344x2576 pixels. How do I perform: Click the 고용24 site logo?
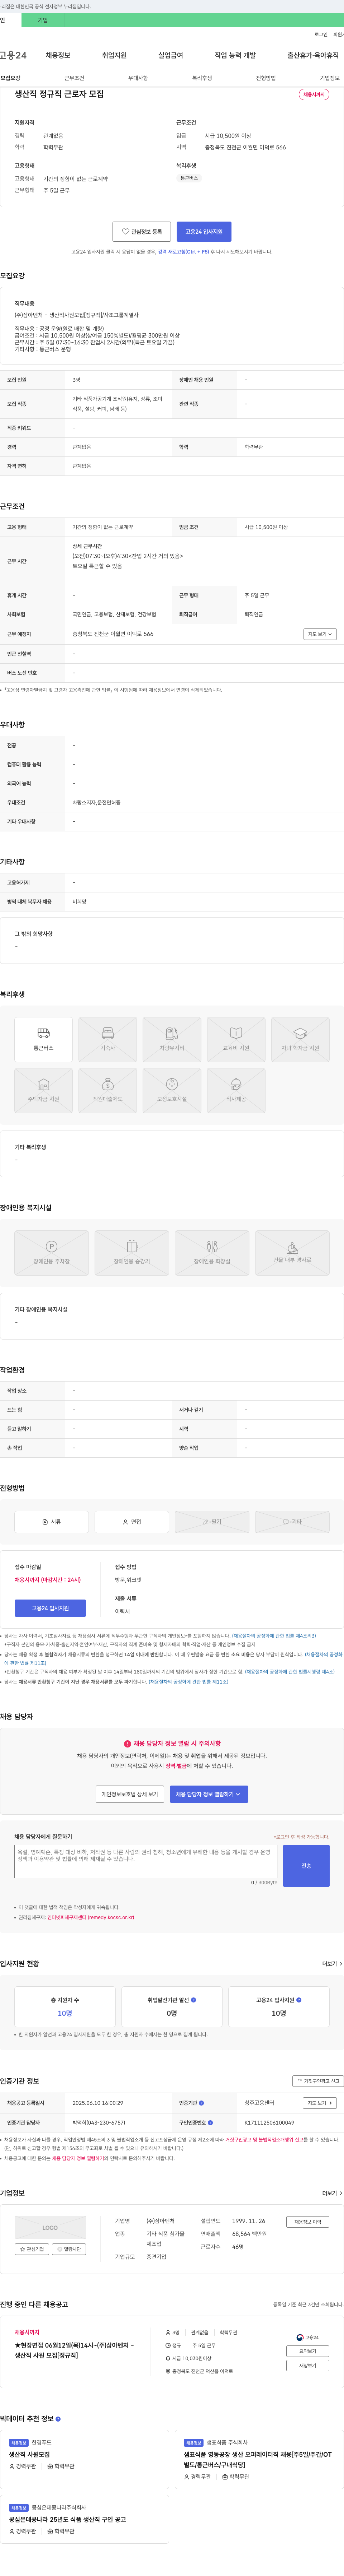(x=13, y=55)
